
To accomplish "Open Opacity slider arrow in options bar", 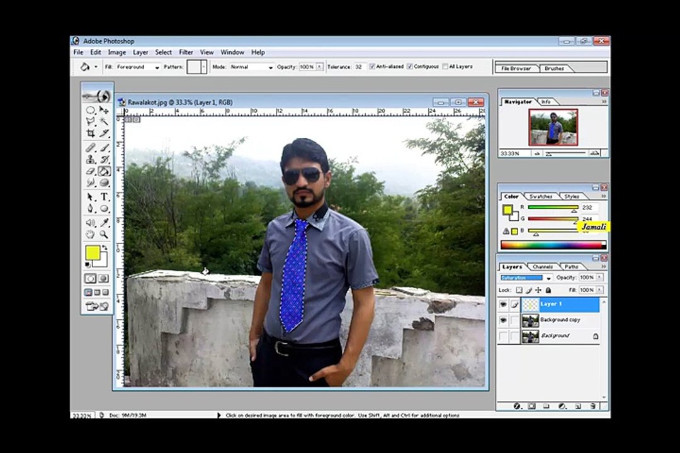I will click(x=320, y=67).
